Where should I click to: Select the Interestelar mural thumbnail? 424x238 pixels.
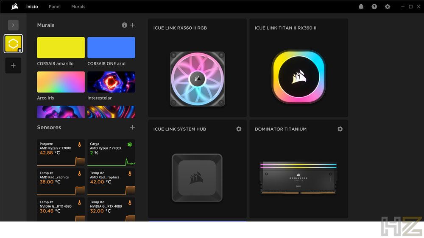click(111, 82)
